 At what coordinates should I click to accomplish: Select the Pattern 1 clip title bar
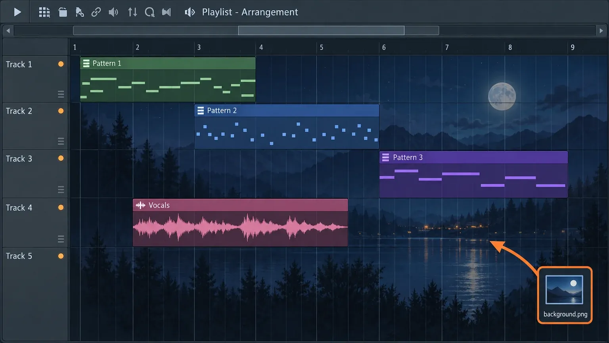[x=168, y=64]
